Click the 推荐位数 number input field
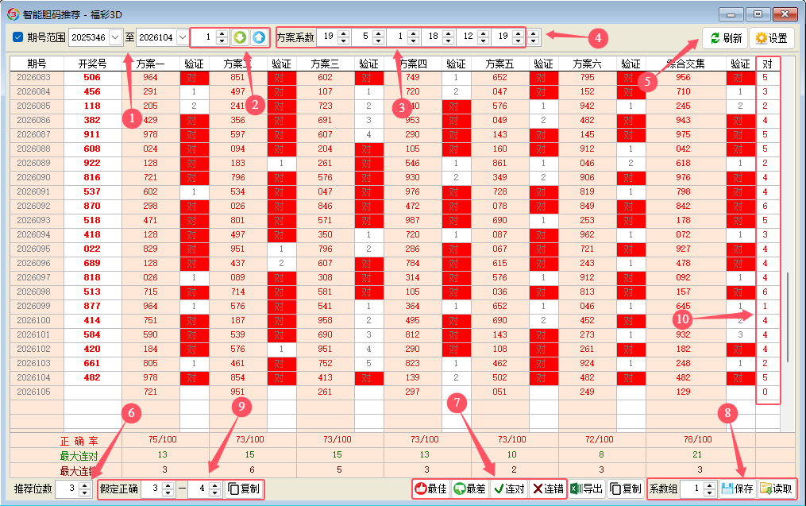This screenshot has width=806, height=506. coord(67,489)
